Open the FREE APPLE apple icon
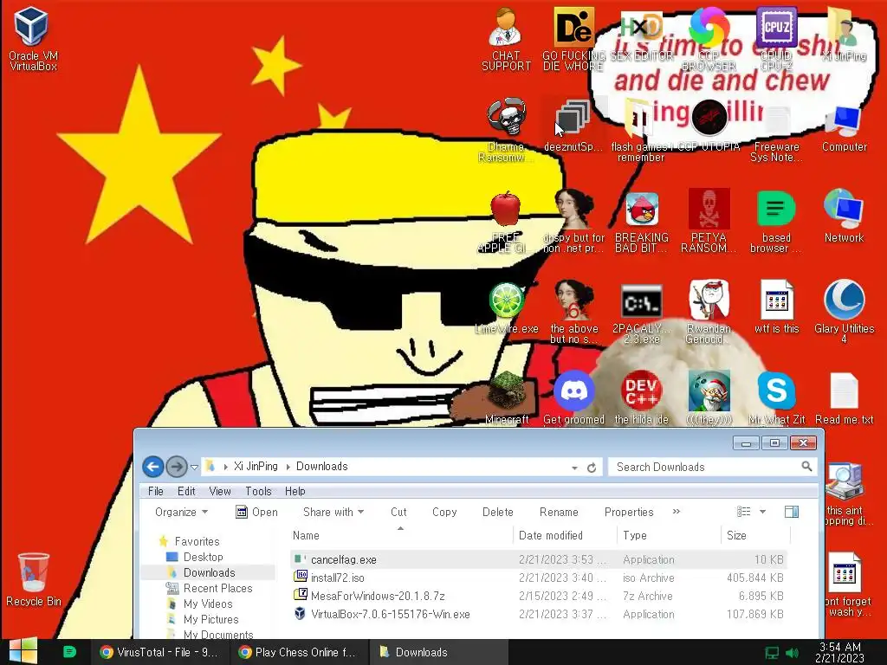The image size is (887, 665). pyautogui.click(x=506, y=222)
